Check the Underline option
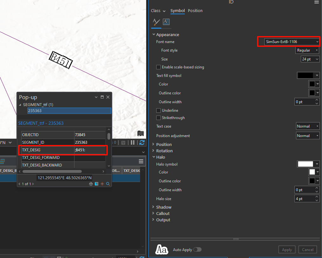 pyautogui.click(x=158, y=110)
